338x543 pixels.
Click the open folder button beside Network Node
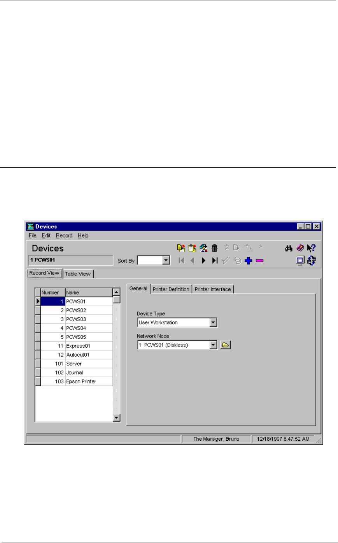click(x=226, y=345)
